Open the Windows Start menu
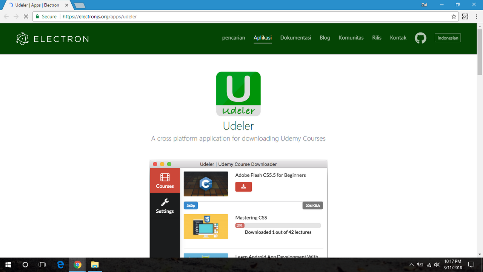This screenshot has width=483, height=272. (8, 264)
